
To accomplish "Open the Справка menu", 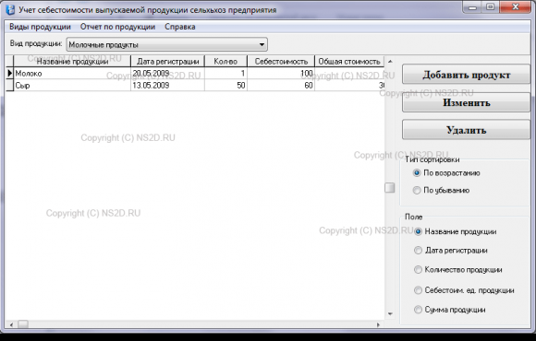I will tap(180, 27).
